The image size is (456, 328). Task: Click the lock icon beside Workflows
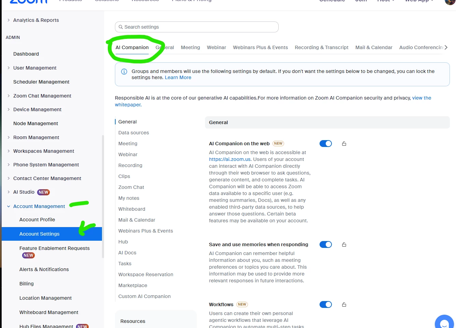click(344, 304)
